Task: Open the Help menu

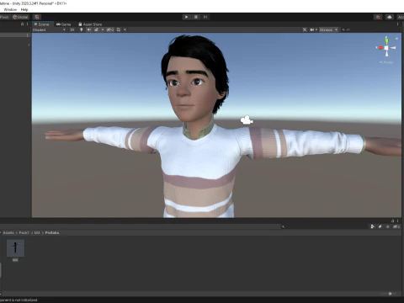Action: (24, 9)
